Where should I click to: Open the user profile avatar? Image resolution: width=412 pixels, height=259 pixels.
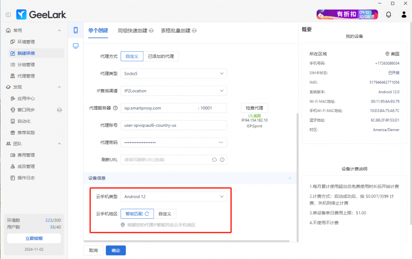coord(404,14)
